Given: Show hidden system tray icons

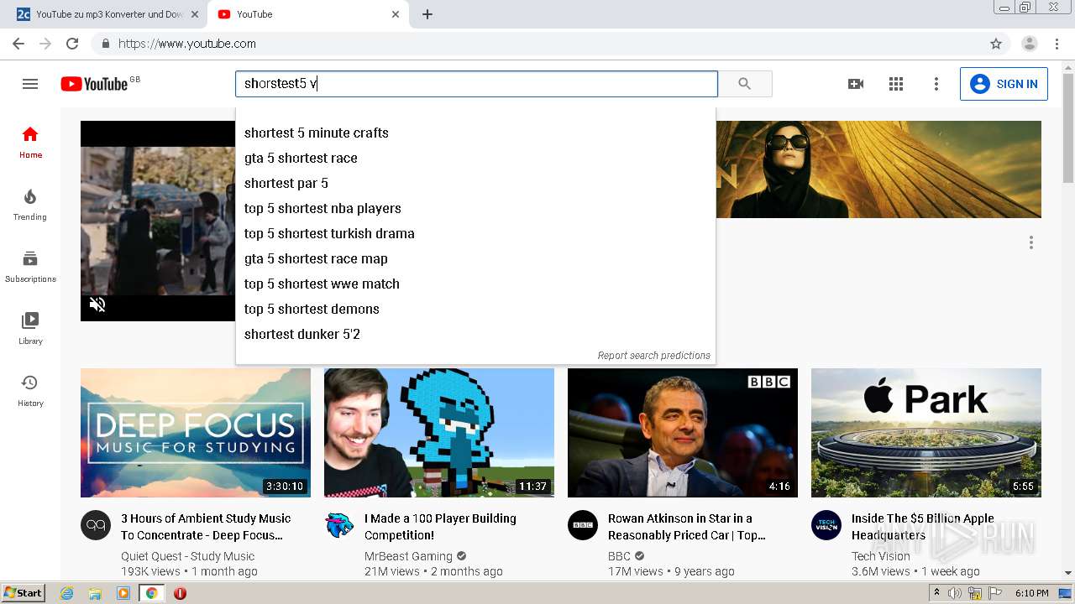Looking at the screenshot, I should 936,593.
